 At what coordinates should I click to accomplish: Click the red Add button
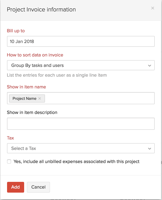[15, 187]
